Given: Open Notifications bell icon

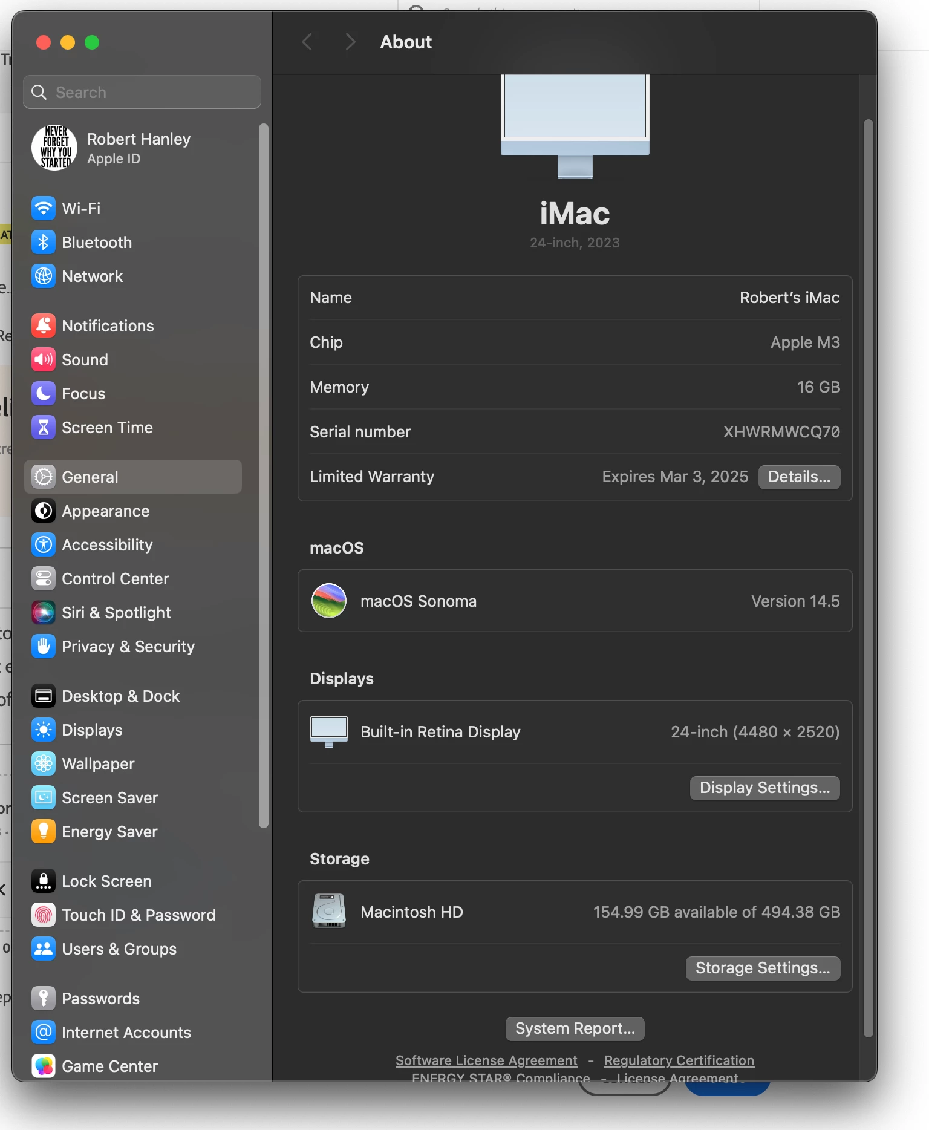Looking at the screenshot, I should (44, 326).
